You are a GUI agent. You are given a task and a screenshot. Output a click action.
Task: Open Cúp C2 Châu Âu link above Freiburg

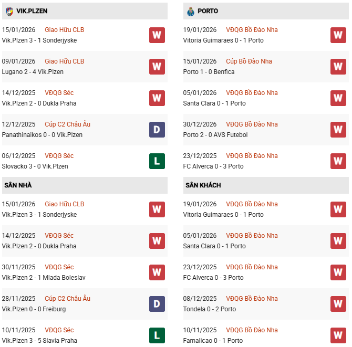pyautogui.click(x=67, y=299)
